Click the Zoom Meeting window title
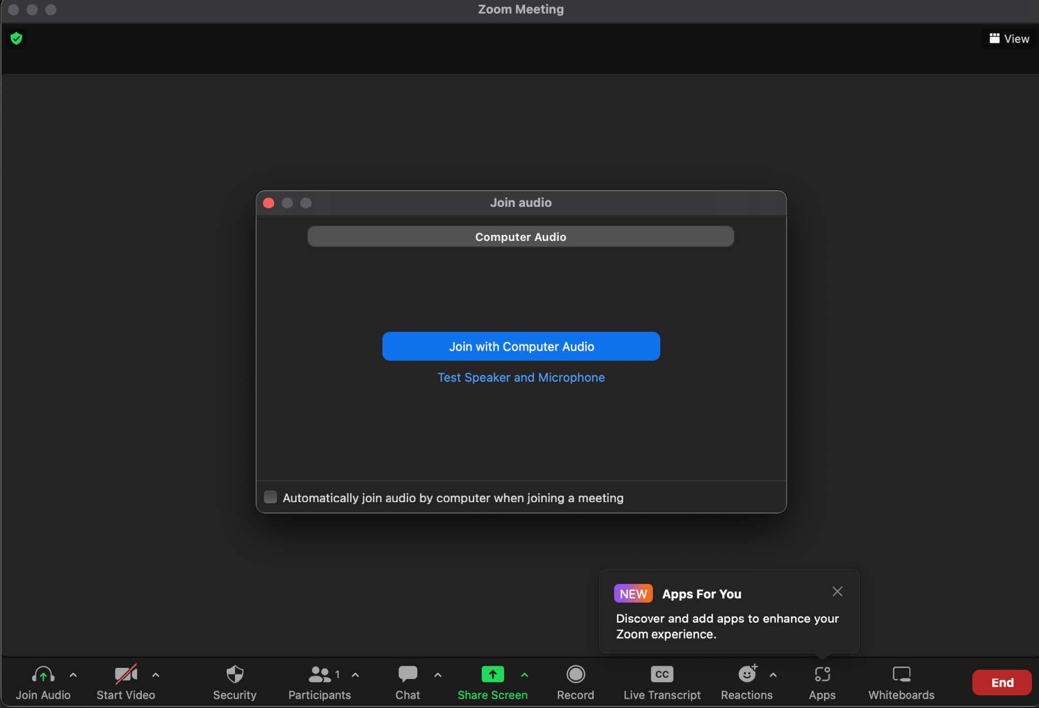This screenshot has height=708, width=1039. [521, 9]
